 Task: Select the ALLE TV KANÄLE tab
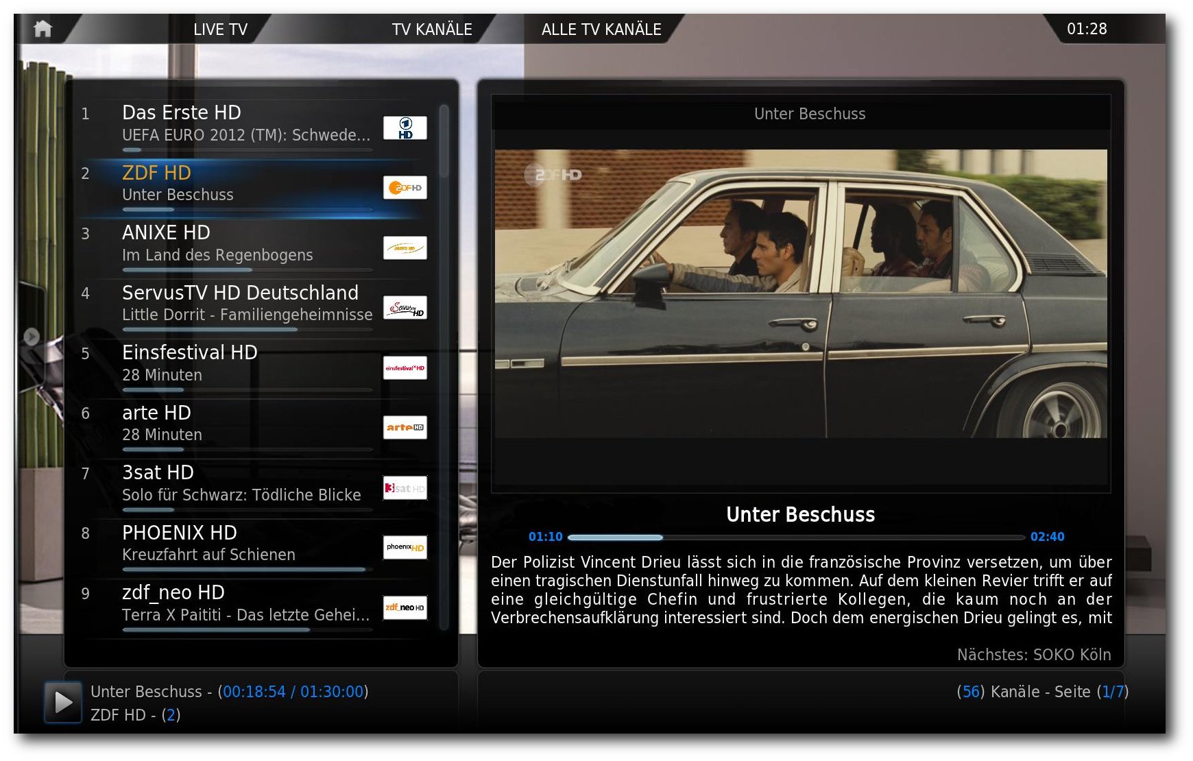pos(601,29)
